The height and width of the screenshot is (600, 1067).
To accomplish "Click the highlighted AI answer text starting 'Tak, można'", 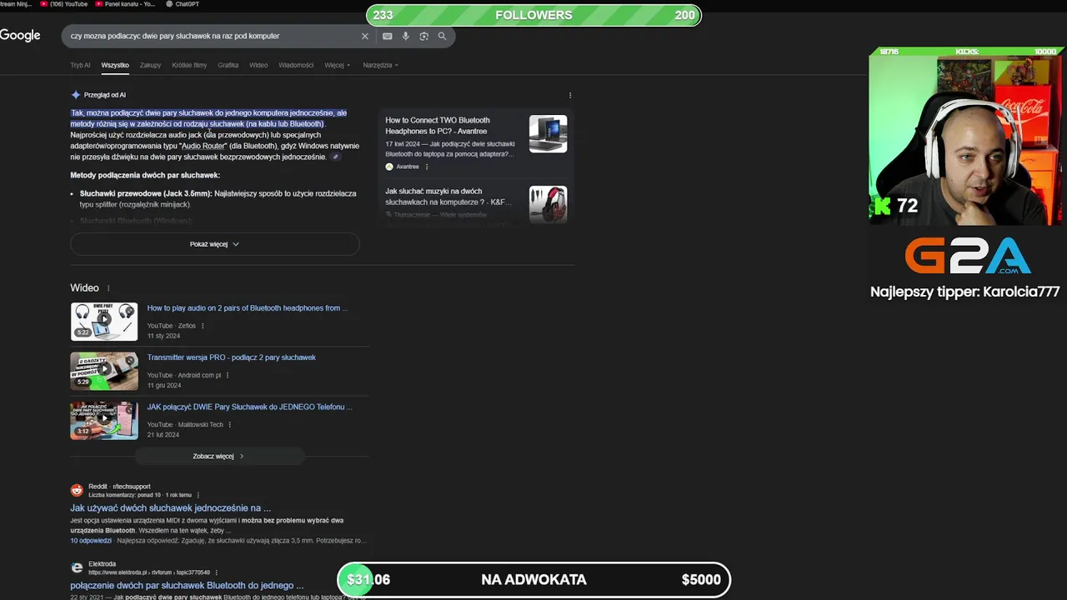I will [x=208, y=118].
